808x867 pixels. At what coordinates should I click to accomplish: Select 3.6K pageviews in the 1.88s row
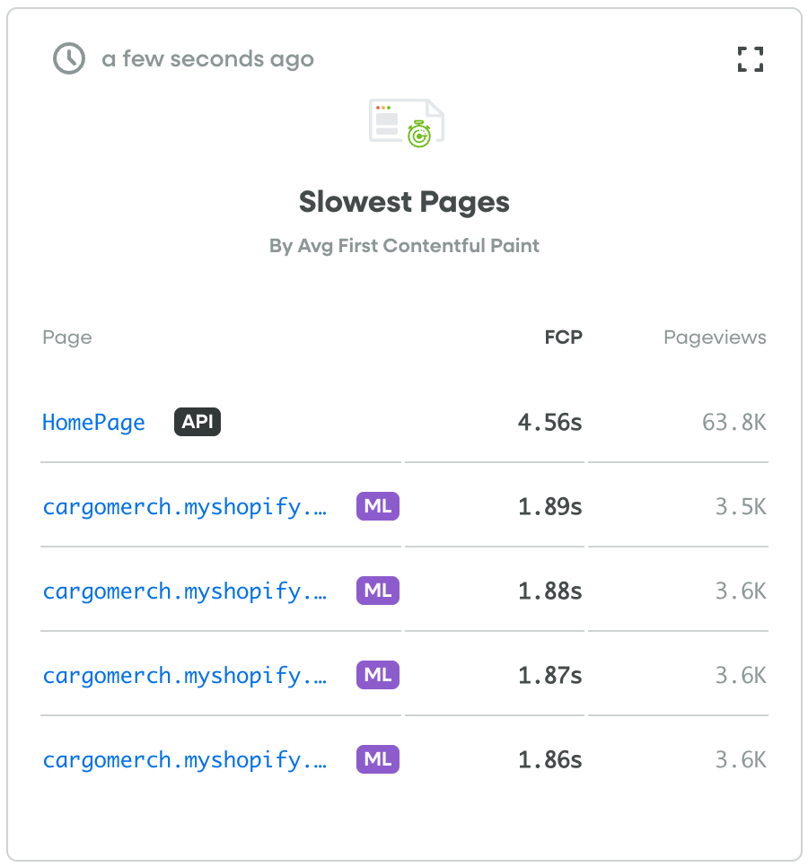pos(741,591)
